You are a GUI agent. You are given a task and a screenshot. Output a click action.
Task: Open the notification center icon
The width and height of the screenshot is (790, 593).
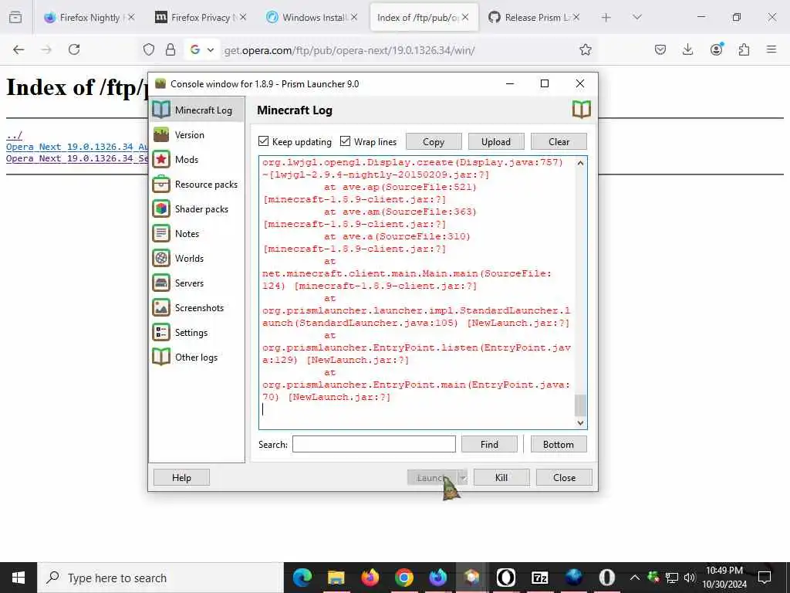pyautogui.click(x=765, y=578)
